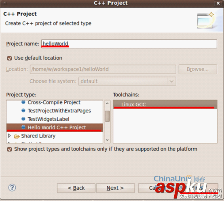Viewport: 224px width, 201px height.
Task: Click the Project type scrollbar up arrow
Action: click(x=107, y=104)
